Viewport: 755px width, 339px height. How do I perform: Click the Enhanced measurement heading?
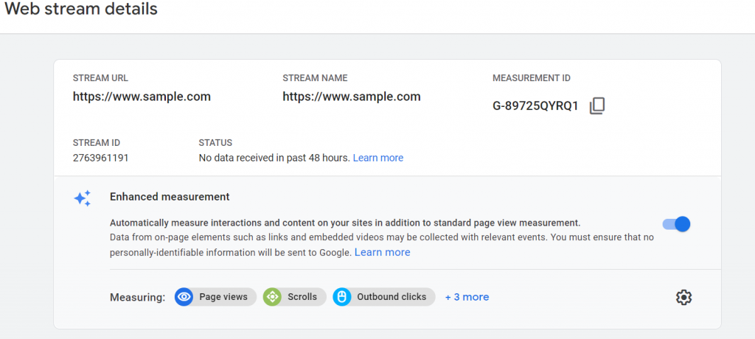click(170, 197)
